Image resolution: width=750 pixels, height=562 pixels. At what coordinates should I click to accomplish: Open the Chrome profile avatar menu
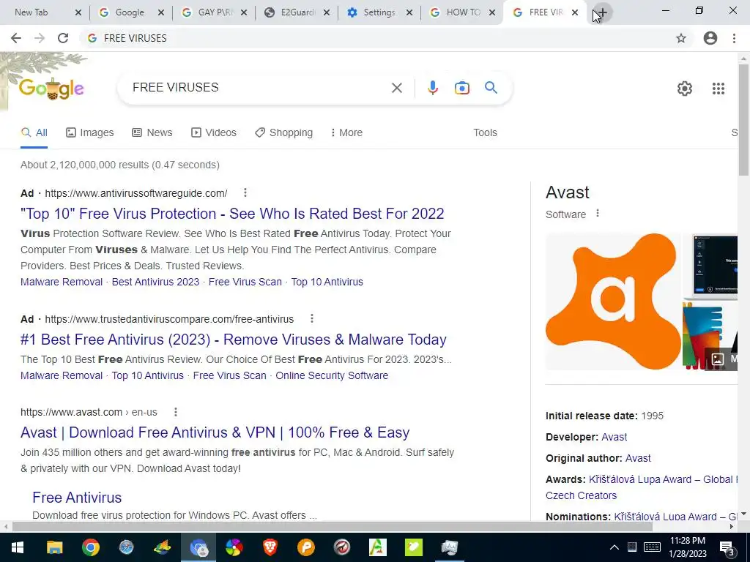710,38
